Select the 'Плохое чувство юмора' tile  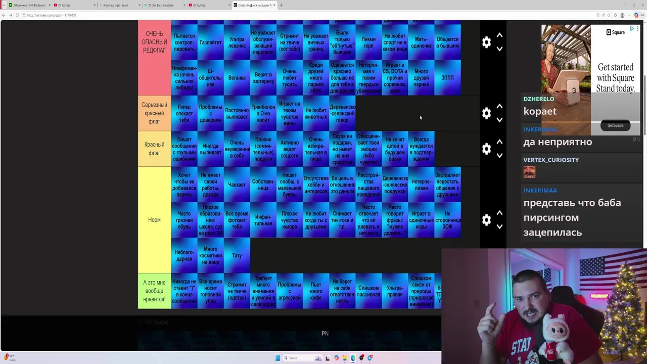click(290, 220)
